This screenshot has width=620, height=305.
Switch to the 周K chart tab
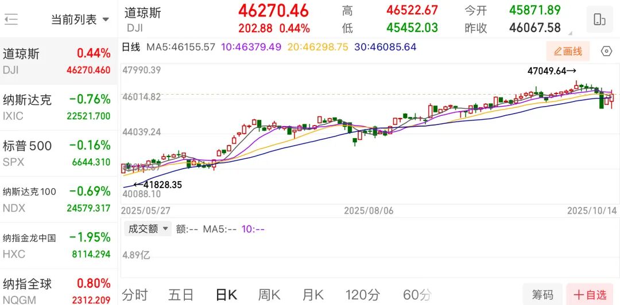(269, 295)
